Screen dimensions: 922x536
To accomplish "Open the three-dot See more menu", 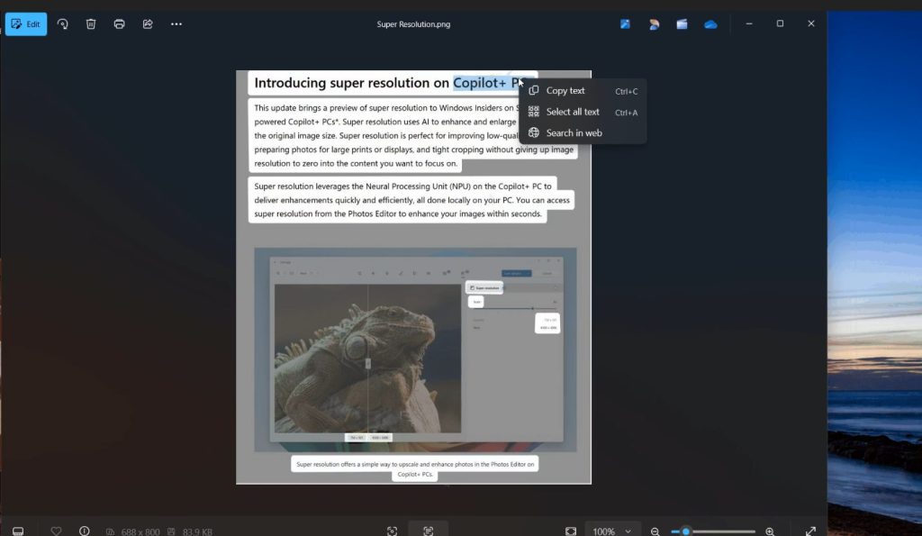I will (x=176, y=24).
